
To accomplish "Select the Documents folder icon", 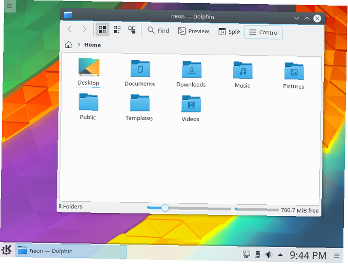I will pyautogui.click(x=140, y=68).
